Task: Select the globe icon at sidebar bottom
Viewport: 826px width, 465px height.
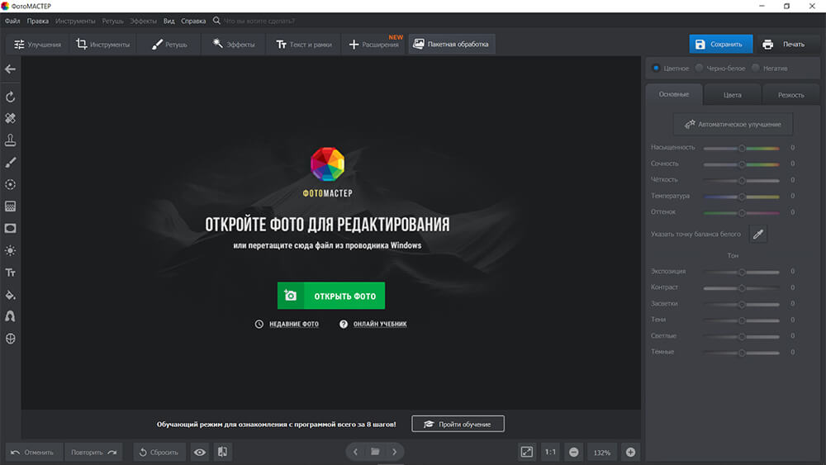Action: tap(10, 339)
